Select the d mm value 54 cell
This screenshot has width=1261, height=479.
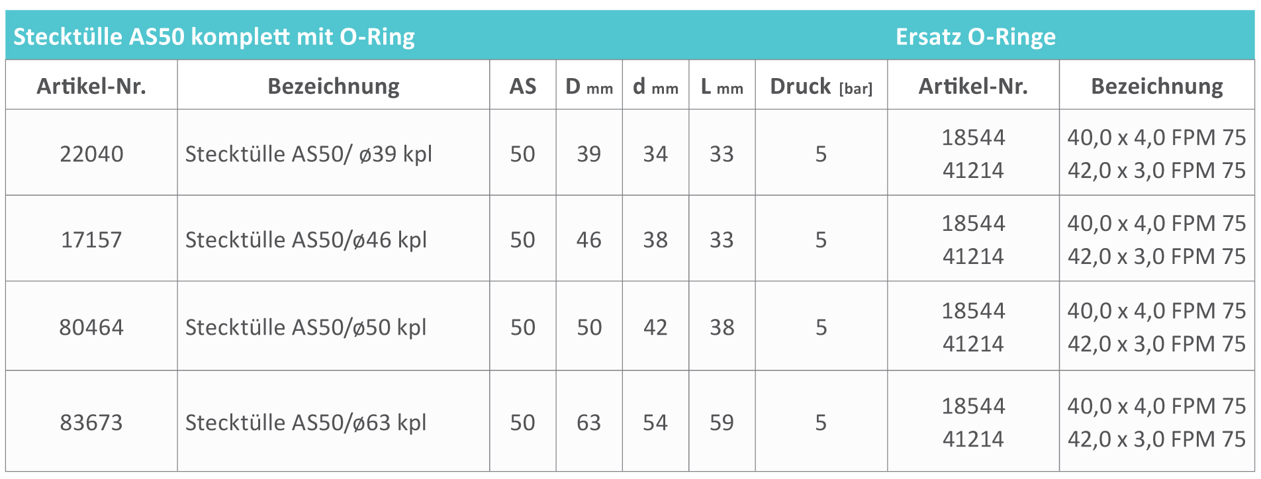[x=655, y=422]
